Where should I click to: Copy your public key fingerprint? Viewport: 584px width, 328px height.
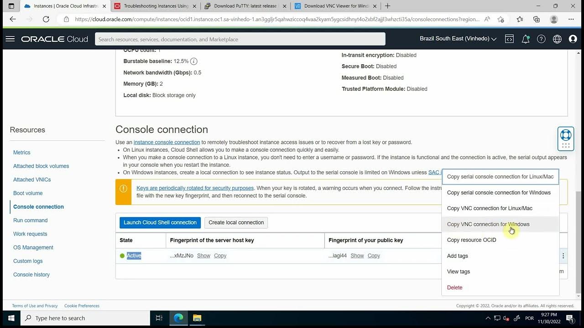click(x=374, y=256)
